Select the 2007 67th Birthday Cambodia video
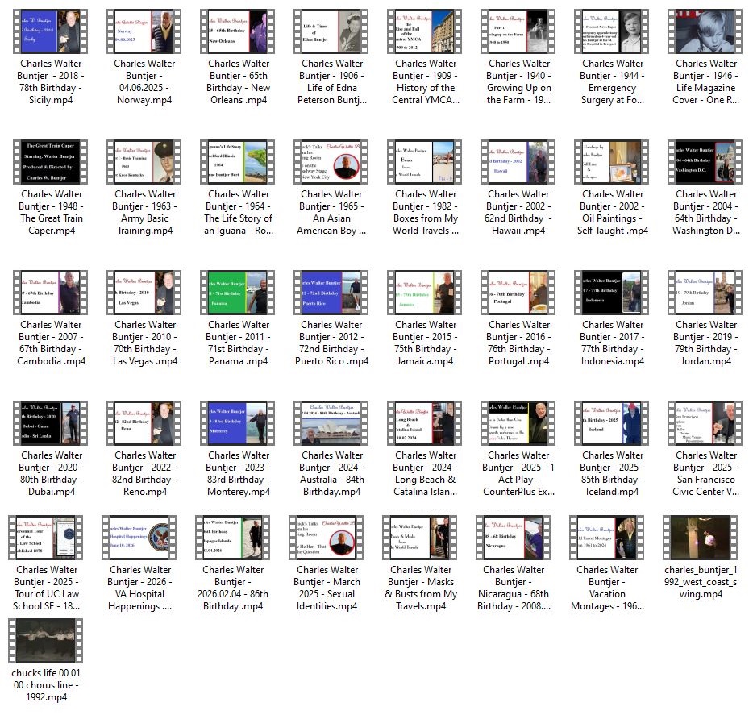Viewport: 753px width, 715px height. [x=51, y=293]
